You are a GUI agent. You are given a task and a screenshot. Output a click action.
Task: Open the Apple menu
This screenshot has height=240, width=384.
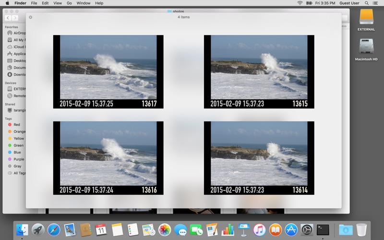point(7,3)
